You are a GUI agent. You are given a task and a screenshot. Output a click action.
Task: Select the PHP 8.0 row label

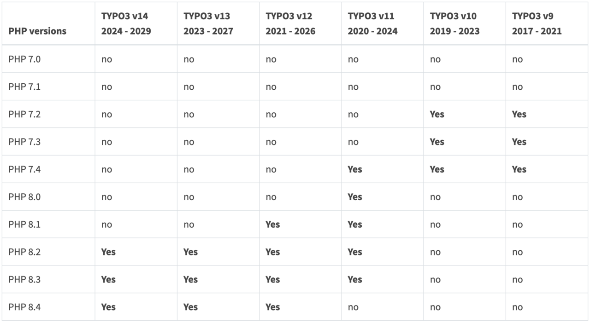click(24, 197)
